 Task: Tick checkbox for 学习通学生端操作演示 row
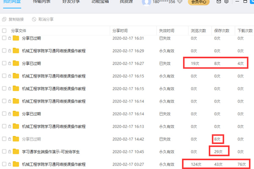tap(4, 151)
